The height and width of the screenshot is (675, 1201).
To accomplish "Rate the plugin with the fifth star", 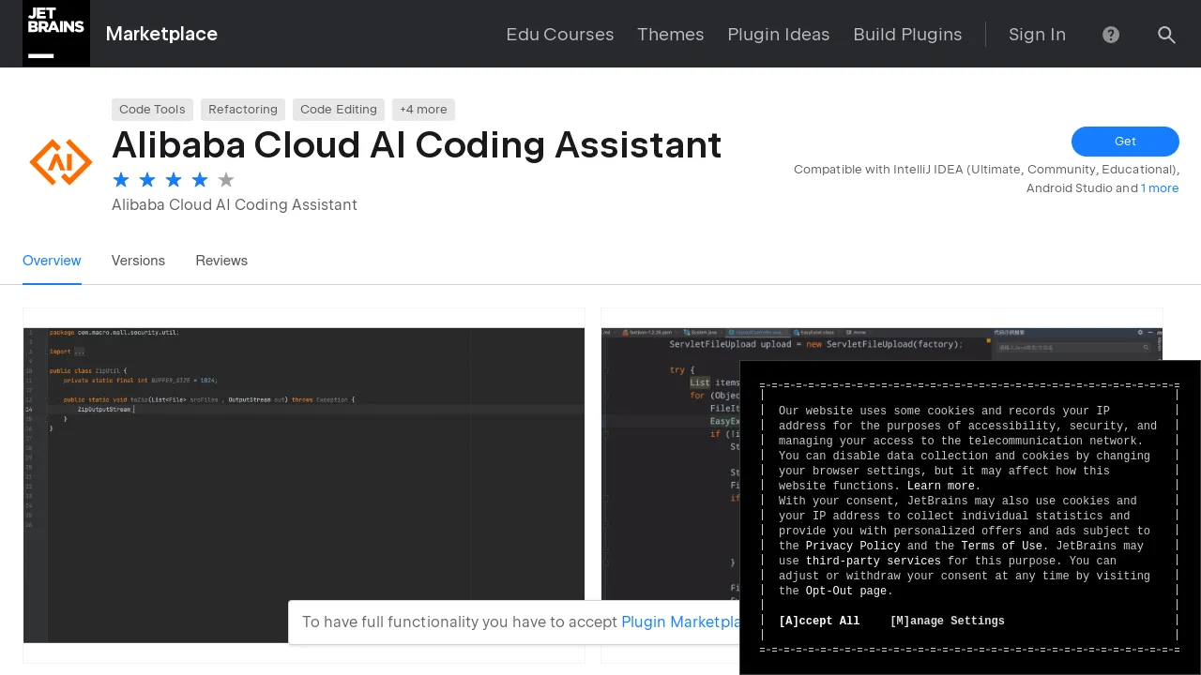I will [226, 179].
